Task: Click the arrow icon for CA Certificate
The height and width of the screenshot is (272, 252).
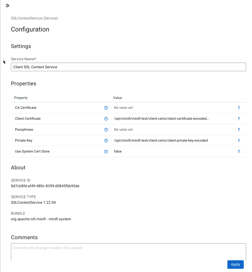Action: tap(239, 108)
